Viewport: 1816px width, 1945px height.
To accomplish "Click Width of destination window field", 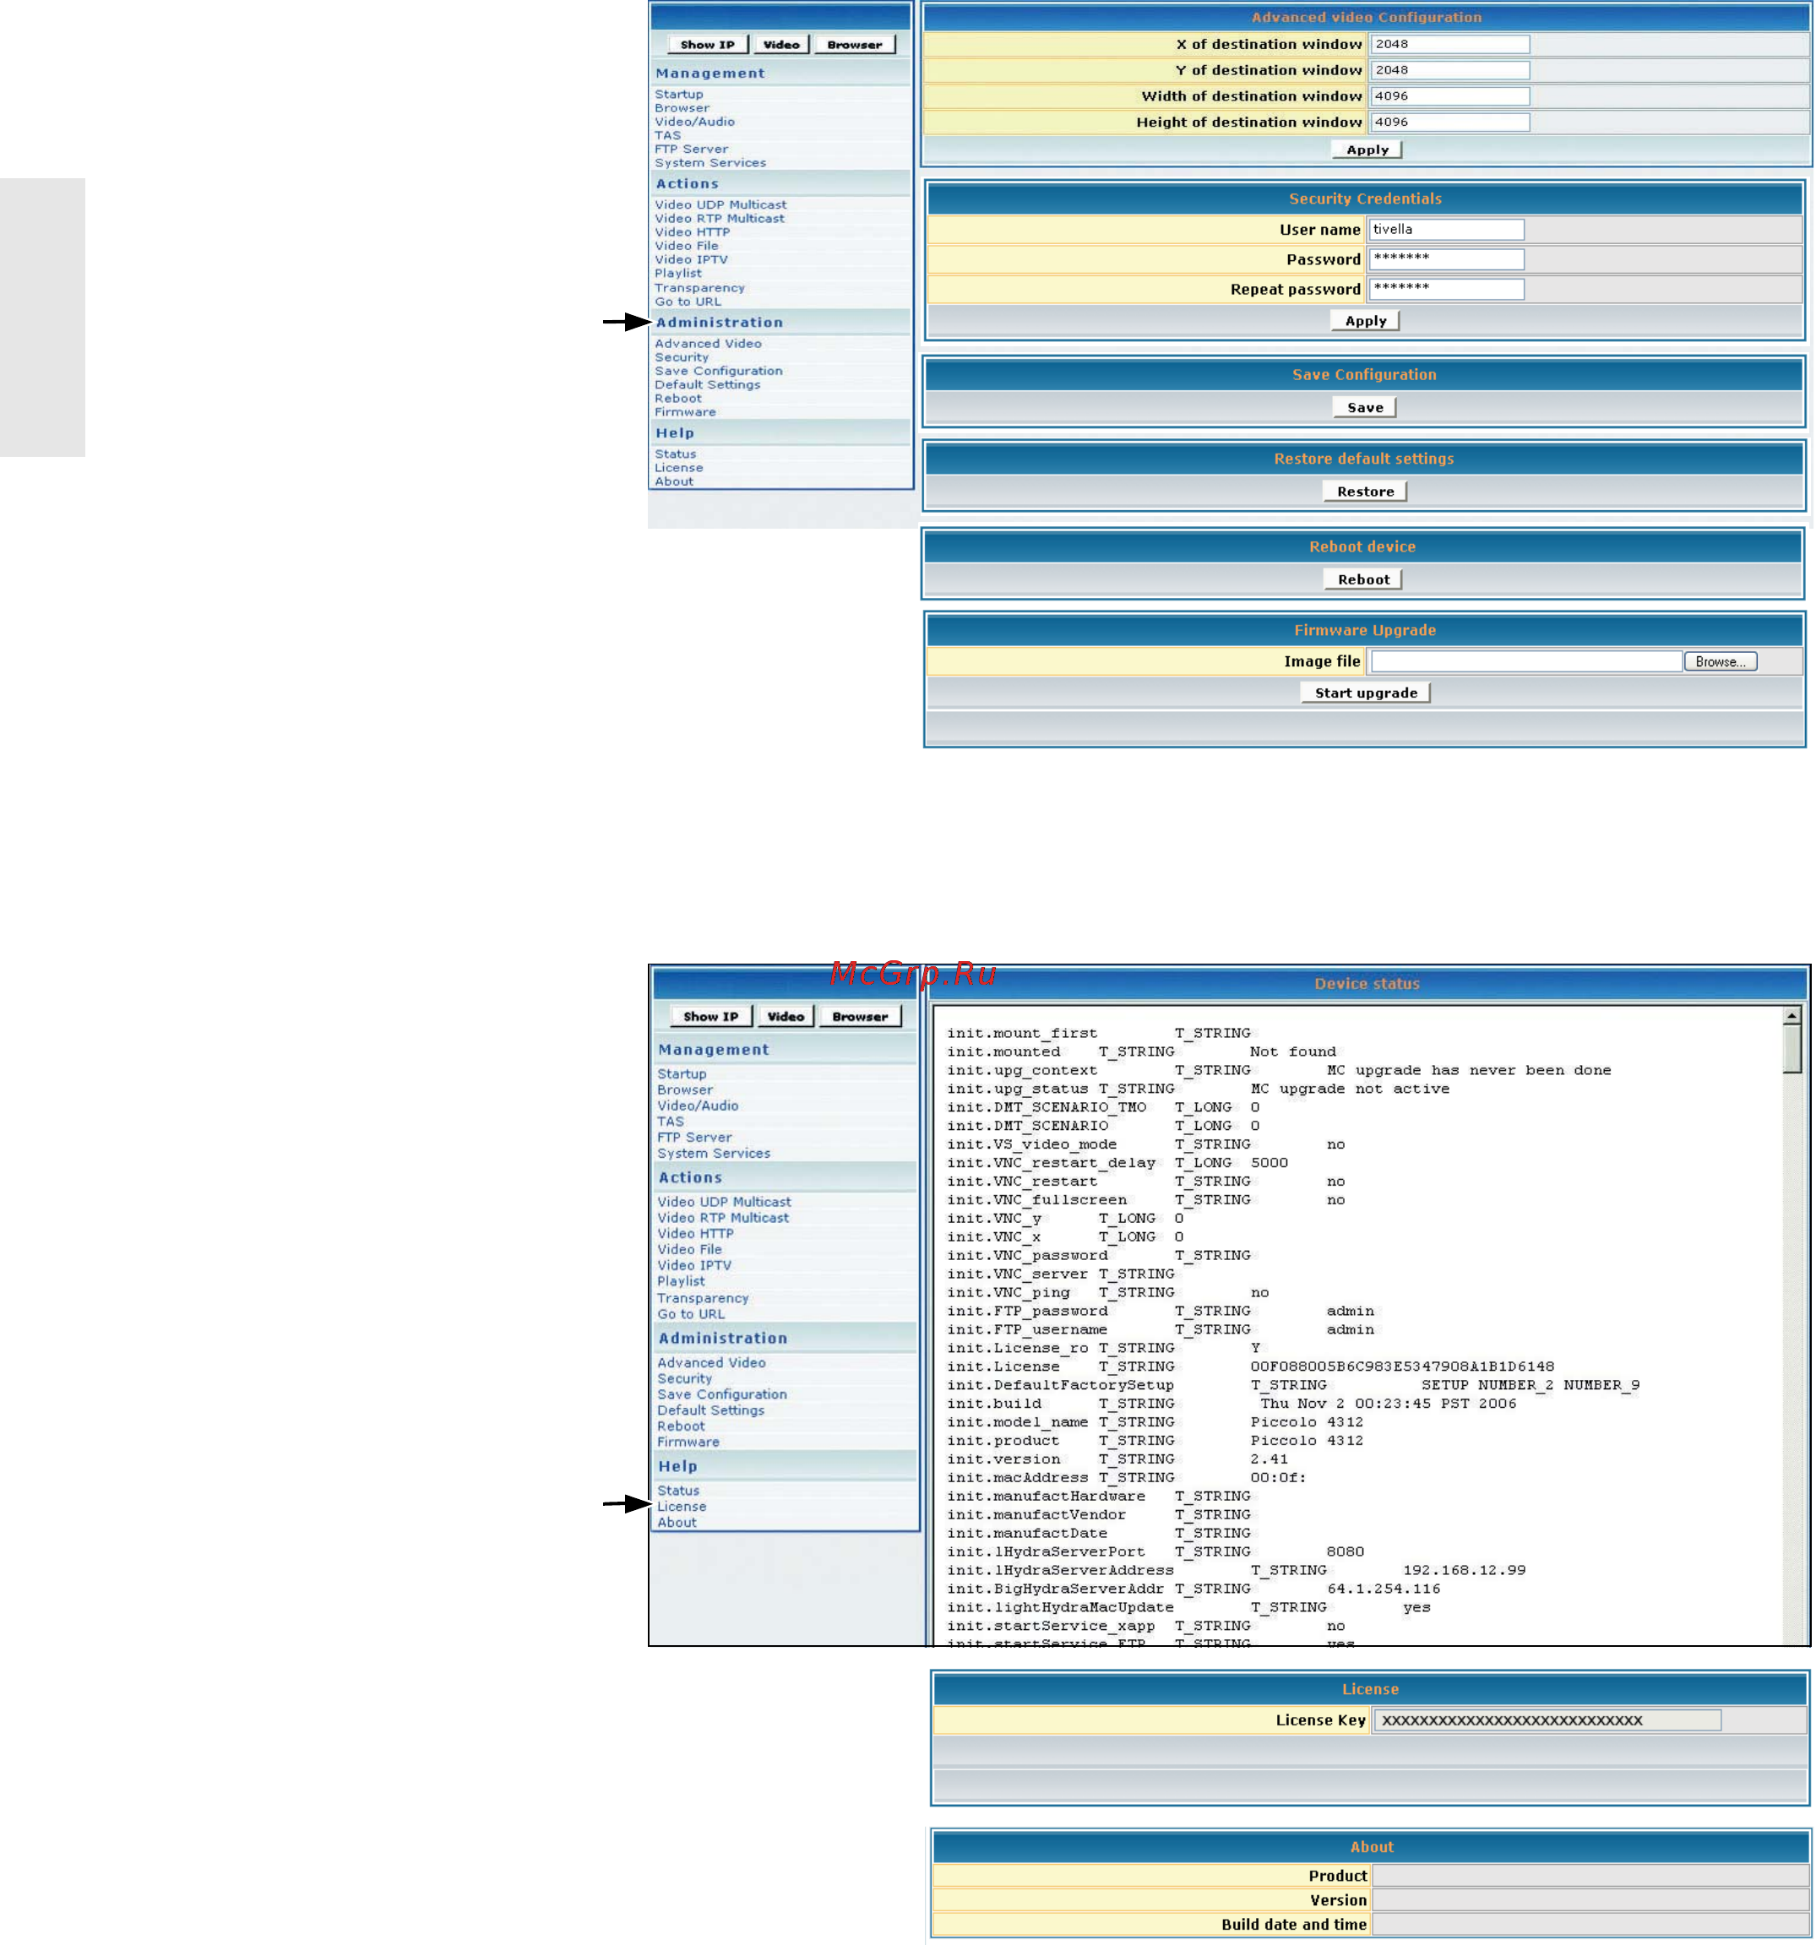I will coord(1449,96).
